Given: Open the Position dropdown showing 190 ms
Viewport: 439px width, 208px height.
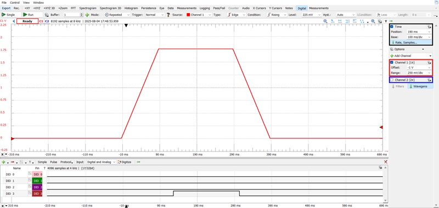Looking at the screenshot, I should [419, 32].
